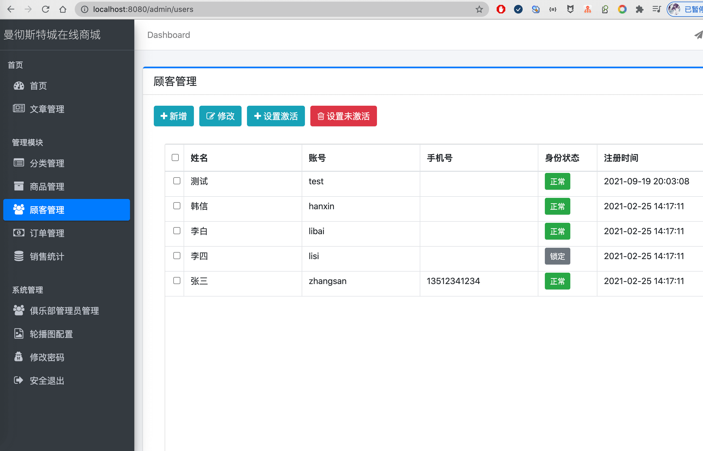
Task: Click the list icon for 分类管理
Action: point(19,163)
